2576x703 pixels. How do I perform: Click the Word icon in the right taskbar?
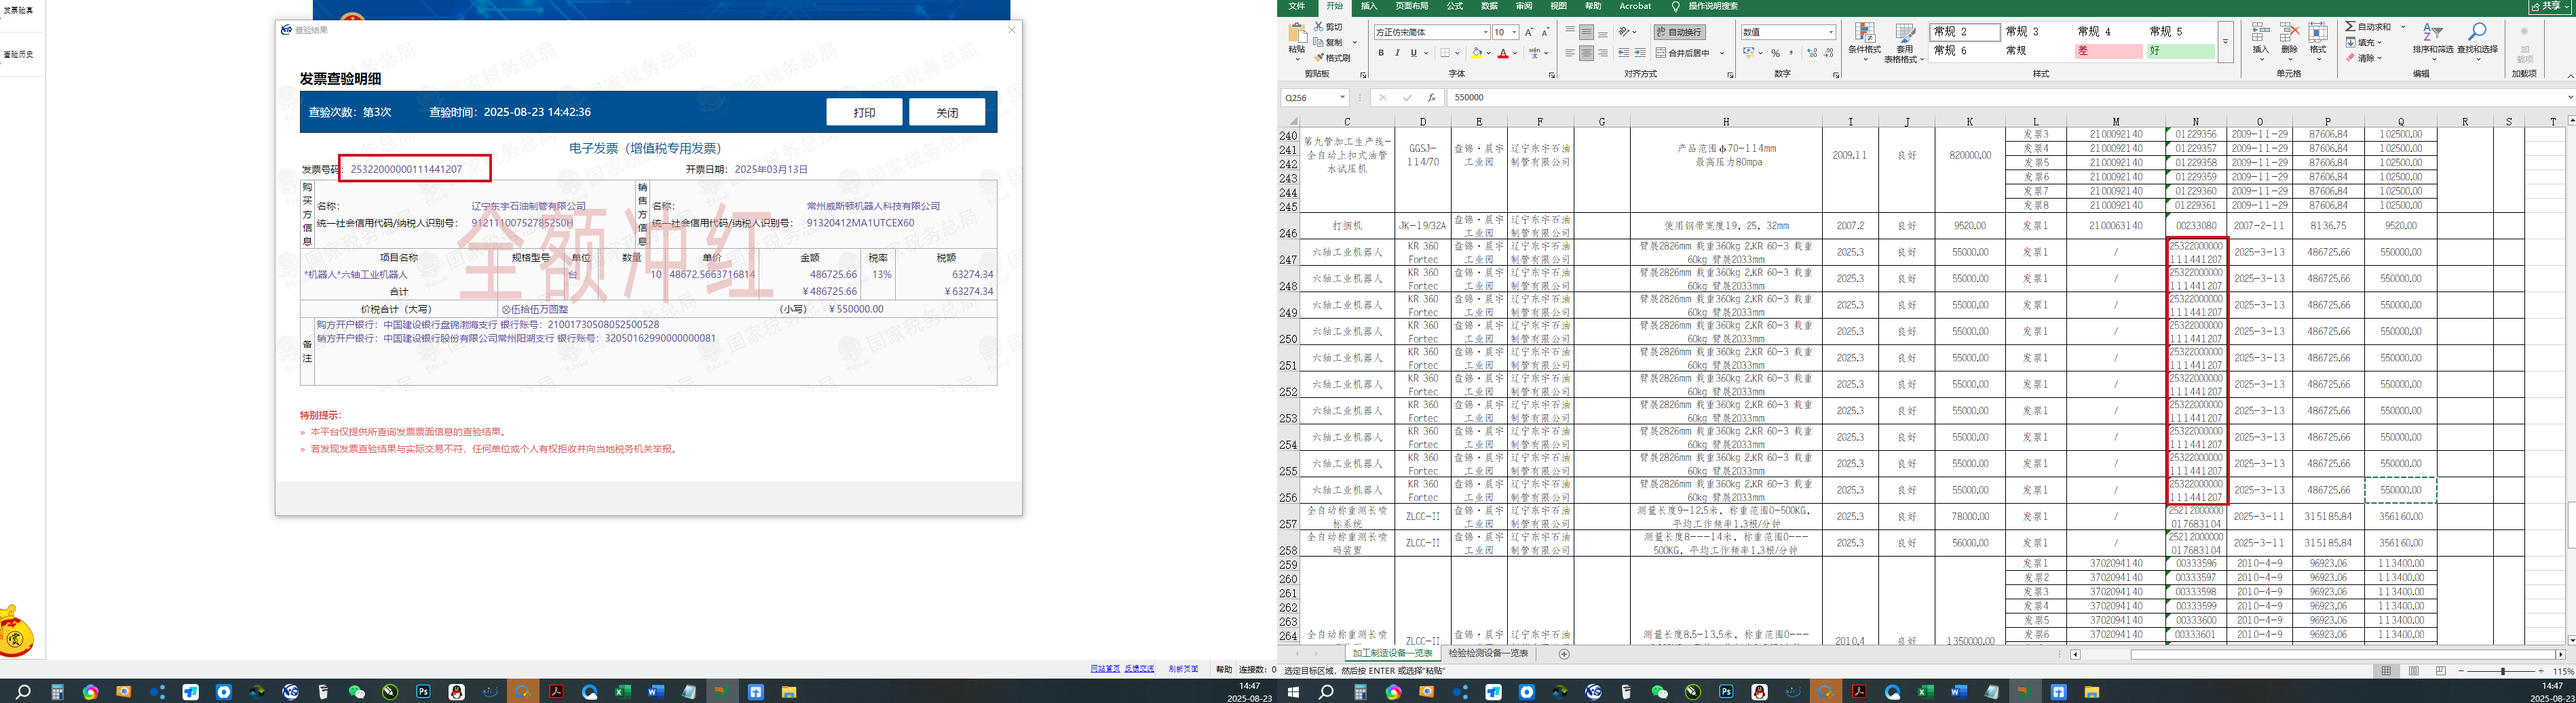coord(1958,692)
